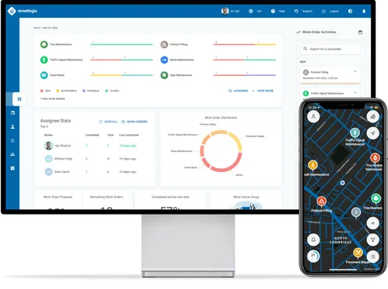Screen dimensions: 388x289
Task: Open the GIS globe icon in header
Action: coord(251,11)
